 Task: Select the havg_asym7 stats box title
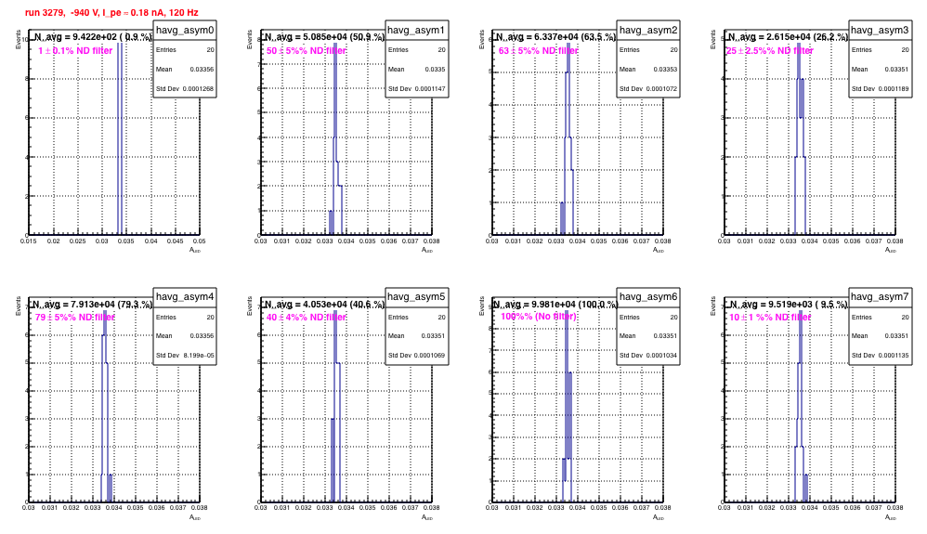pos(881,297)
